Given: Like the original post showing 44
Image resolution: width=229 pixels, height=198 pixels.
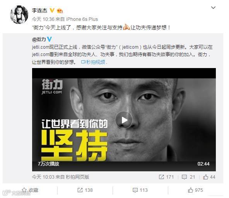Looking at the screenshot, I should [x=209, y=177].
